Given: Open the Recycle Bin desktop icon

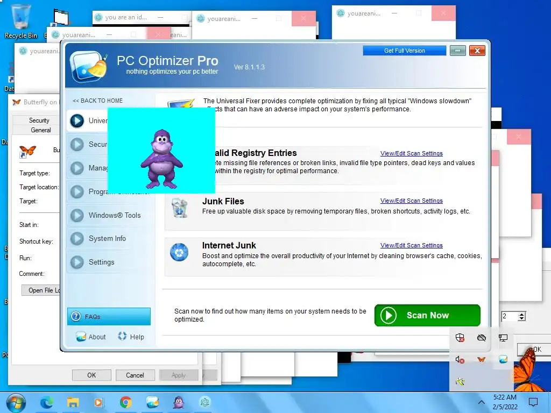Looking at the screenshot, I should click(21, 21).
